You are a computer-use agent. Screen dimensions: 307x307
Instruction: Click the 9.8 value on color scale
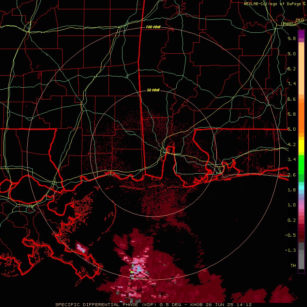click(292, 38)
